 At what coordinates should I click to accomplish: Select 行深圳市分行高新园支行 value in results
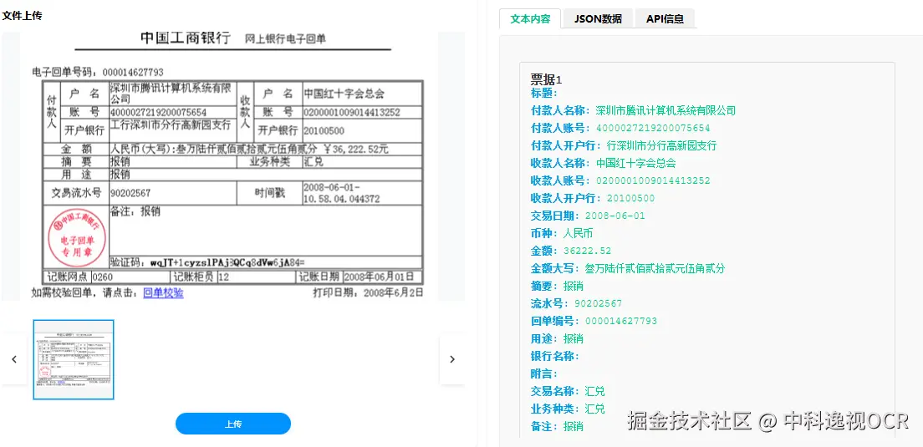(661, 145)
